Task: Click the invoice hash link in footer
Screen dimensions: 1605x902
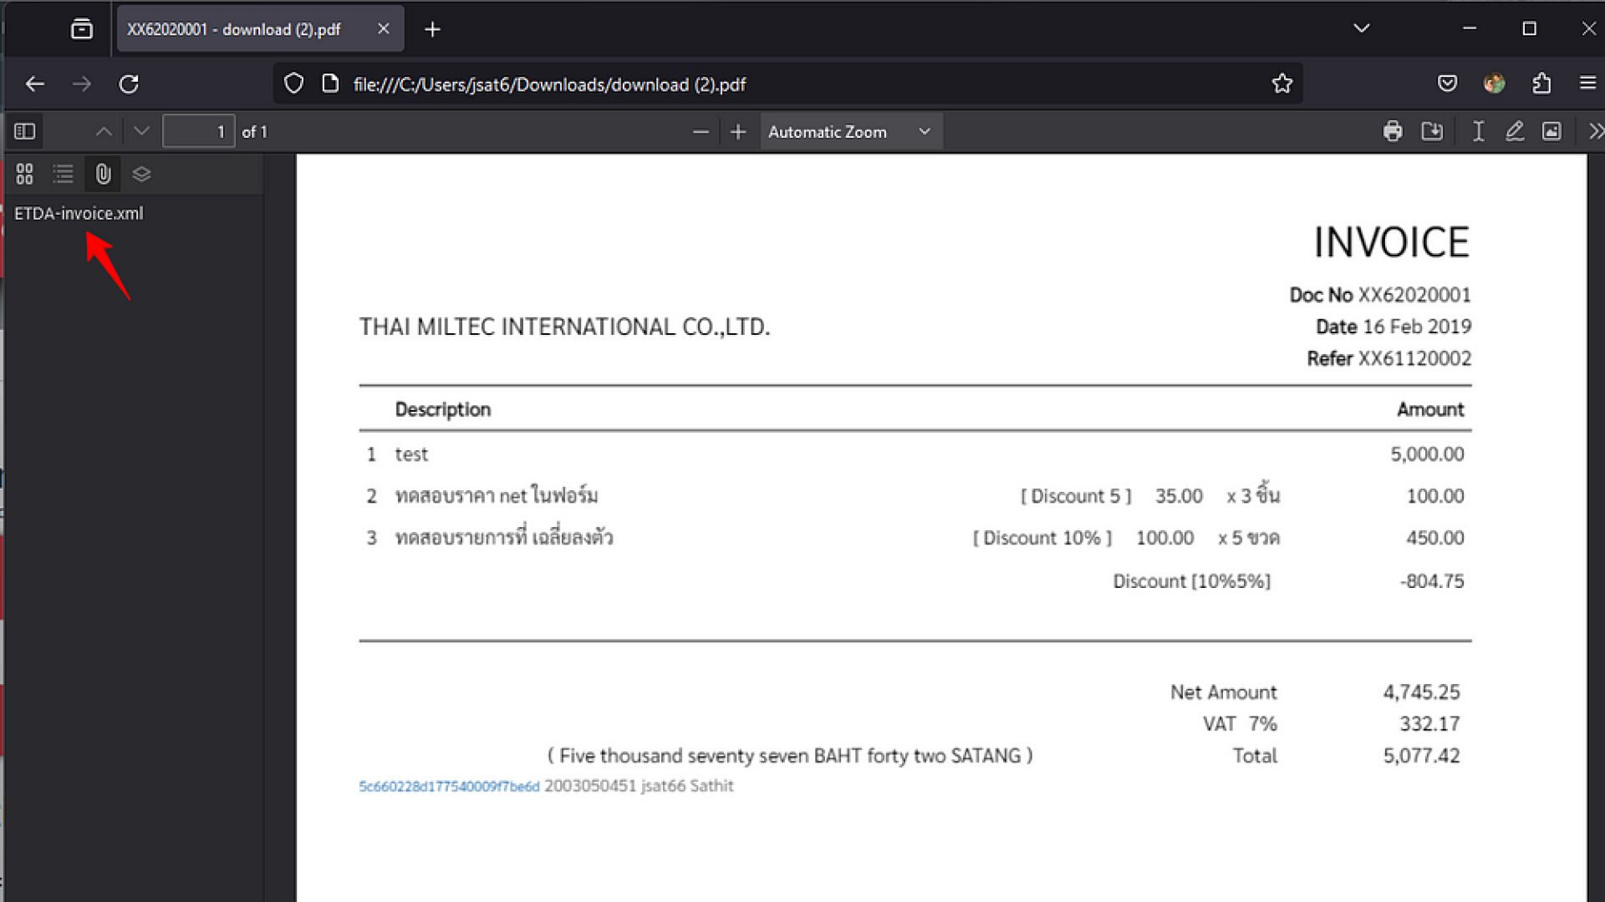Action: coord(449,786)
